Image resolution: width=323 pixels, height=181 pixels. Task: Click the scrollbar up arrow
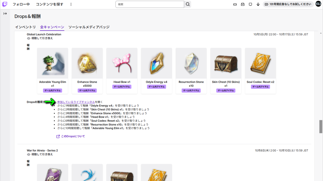(x=321, y=33)
